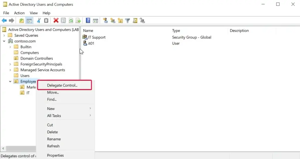300x159 pixels.
Task: Select Properties in the context menu
Action: point(55,155)
